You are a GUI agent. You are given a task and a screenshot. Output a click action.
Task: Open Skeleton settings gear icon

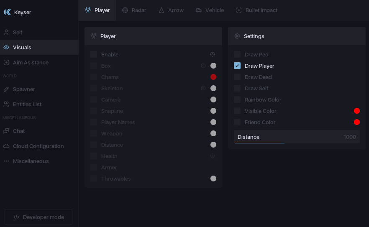(203, 88)
